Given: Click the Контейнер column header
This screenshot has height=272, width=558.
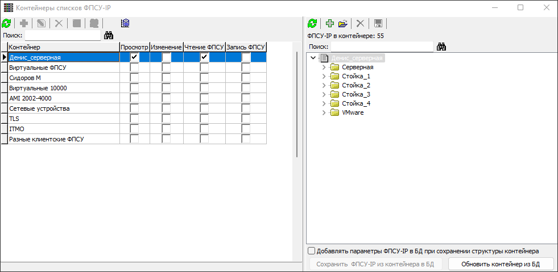Looking at the screenshot, I should pyautogui.click(x=63, y=47).
